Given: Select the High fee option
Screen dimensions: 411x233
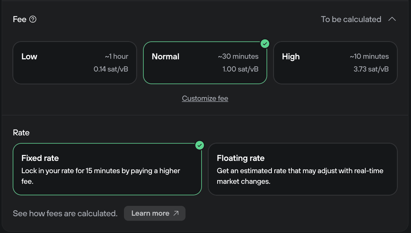Looking at the screenshot, I should coord(335,63).
